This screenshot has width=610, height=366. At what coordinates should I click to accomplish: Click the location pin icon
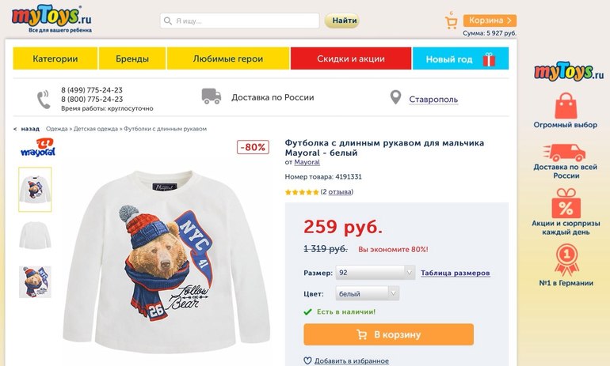click(x=396, y=97)
